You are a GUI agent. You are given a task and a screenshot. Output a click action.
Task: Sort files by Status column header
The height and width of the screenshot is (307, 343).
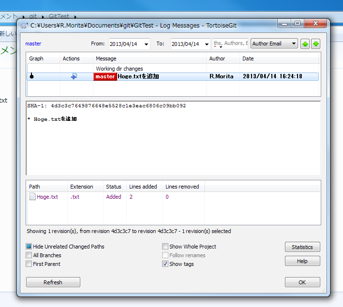tap(115, 187)
